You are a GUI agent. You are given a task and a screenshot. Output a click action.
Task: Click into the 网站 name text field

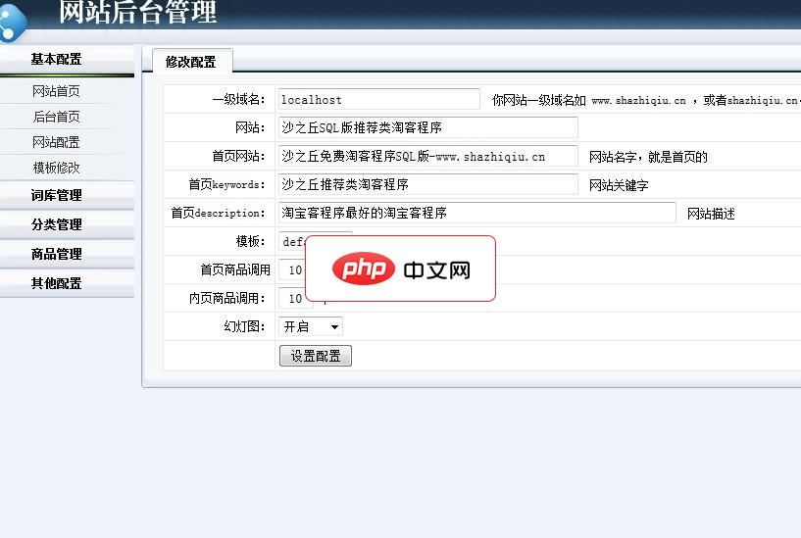click(427, 128)
